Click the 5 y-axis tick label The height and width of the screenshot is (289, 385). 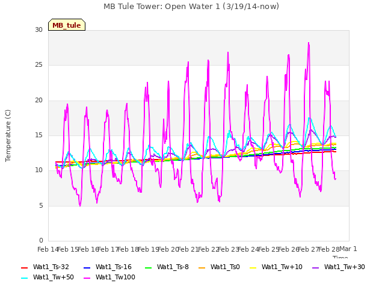click(x=41, y=206)
